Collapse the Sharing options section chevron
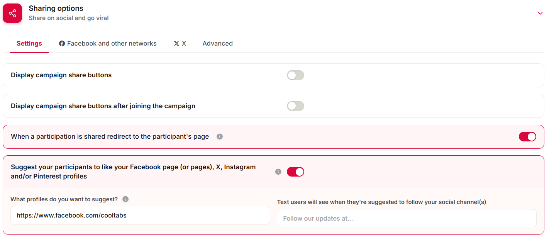The width and height of the screenshot is (549, 238). click(540, 13)
